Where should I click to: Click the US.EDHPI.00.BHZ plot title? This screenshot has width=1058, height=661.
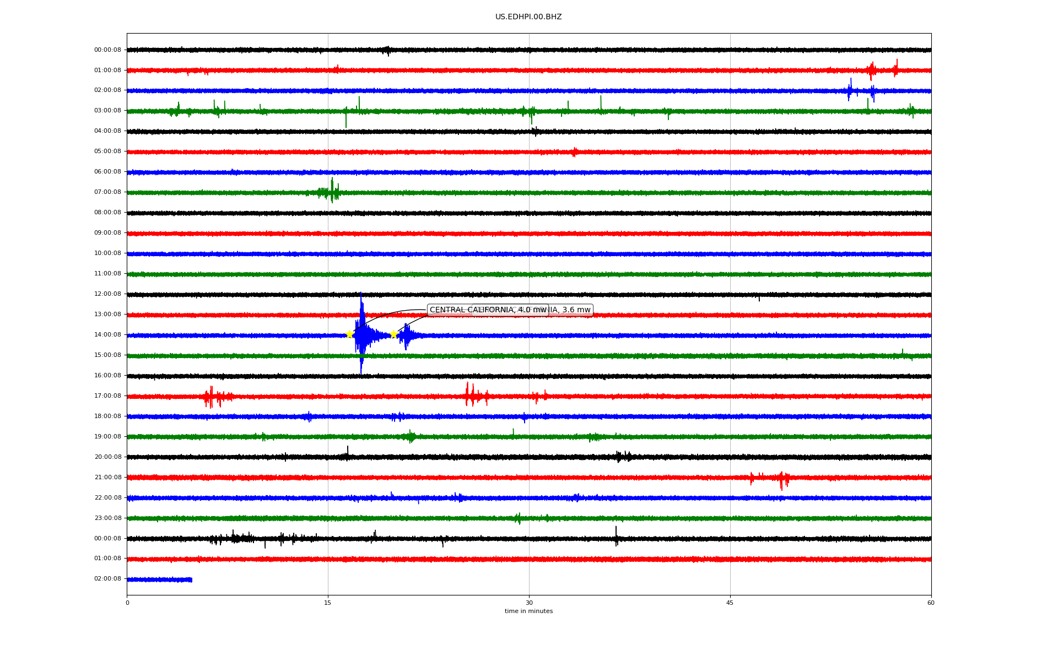(x=528, y=17)
